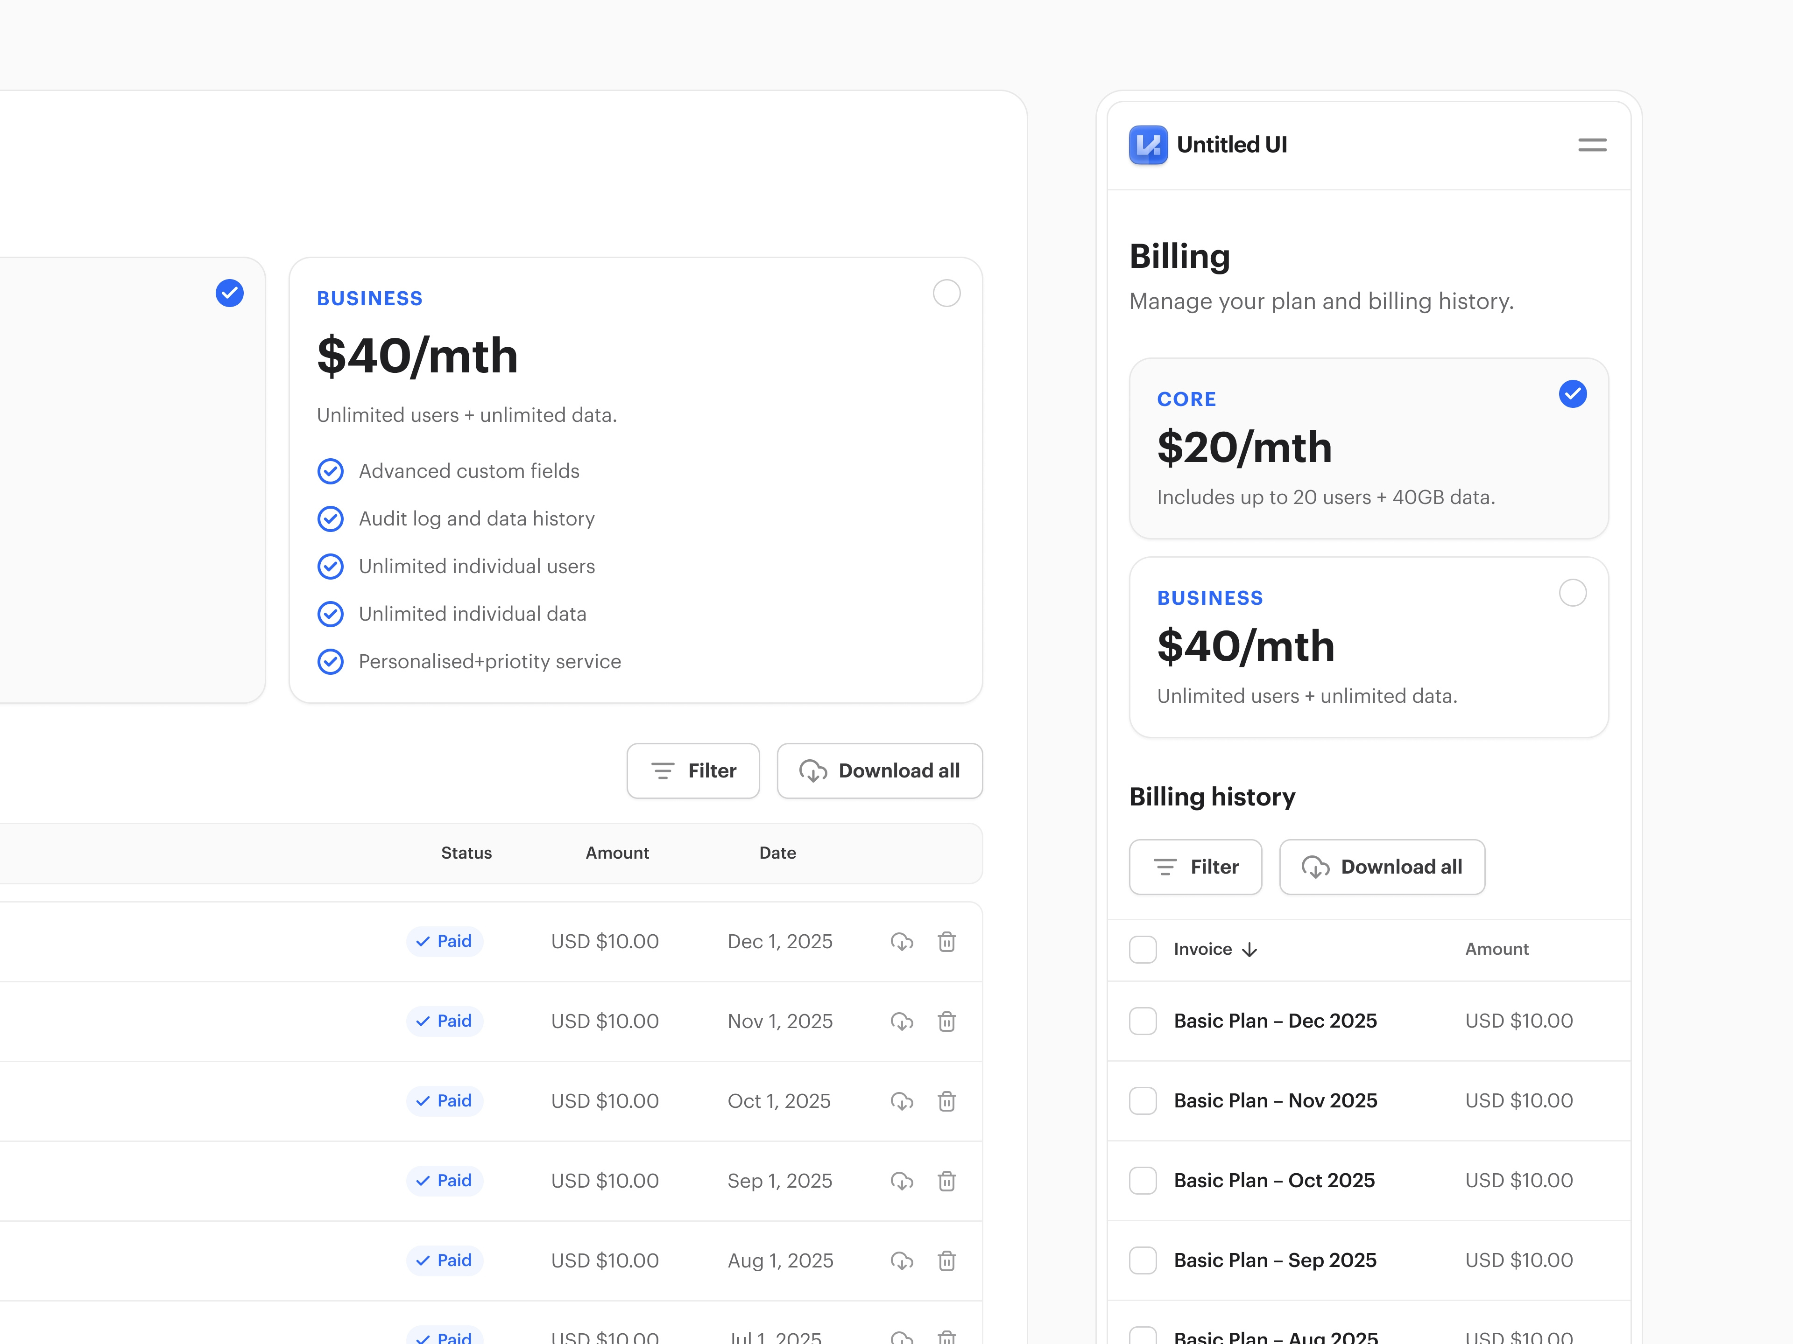
Task: Download the Dec 1, 2025 invoice
Action: pos(901,940)
